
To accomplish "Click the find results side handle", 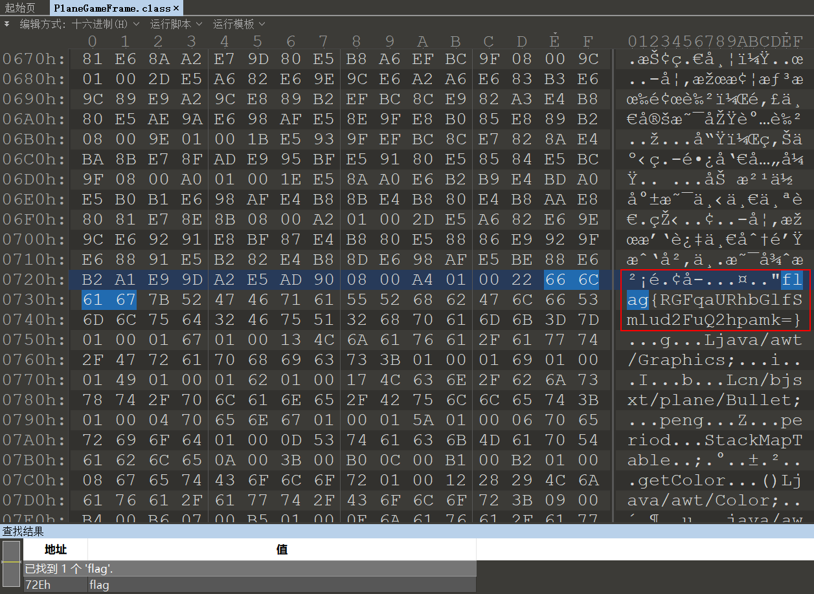I will (11, 564).
